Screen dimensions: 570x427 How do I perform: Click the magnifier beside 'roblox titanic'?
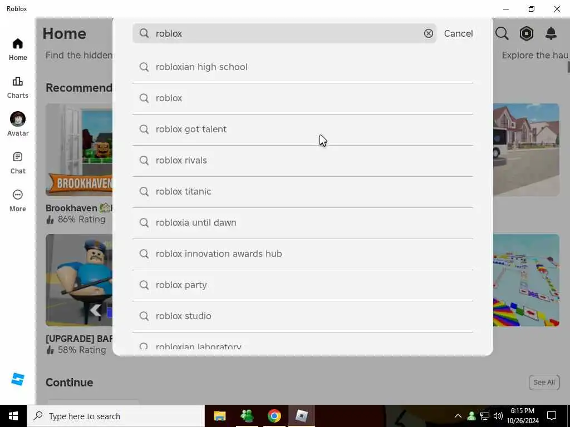tap(144, 192)
